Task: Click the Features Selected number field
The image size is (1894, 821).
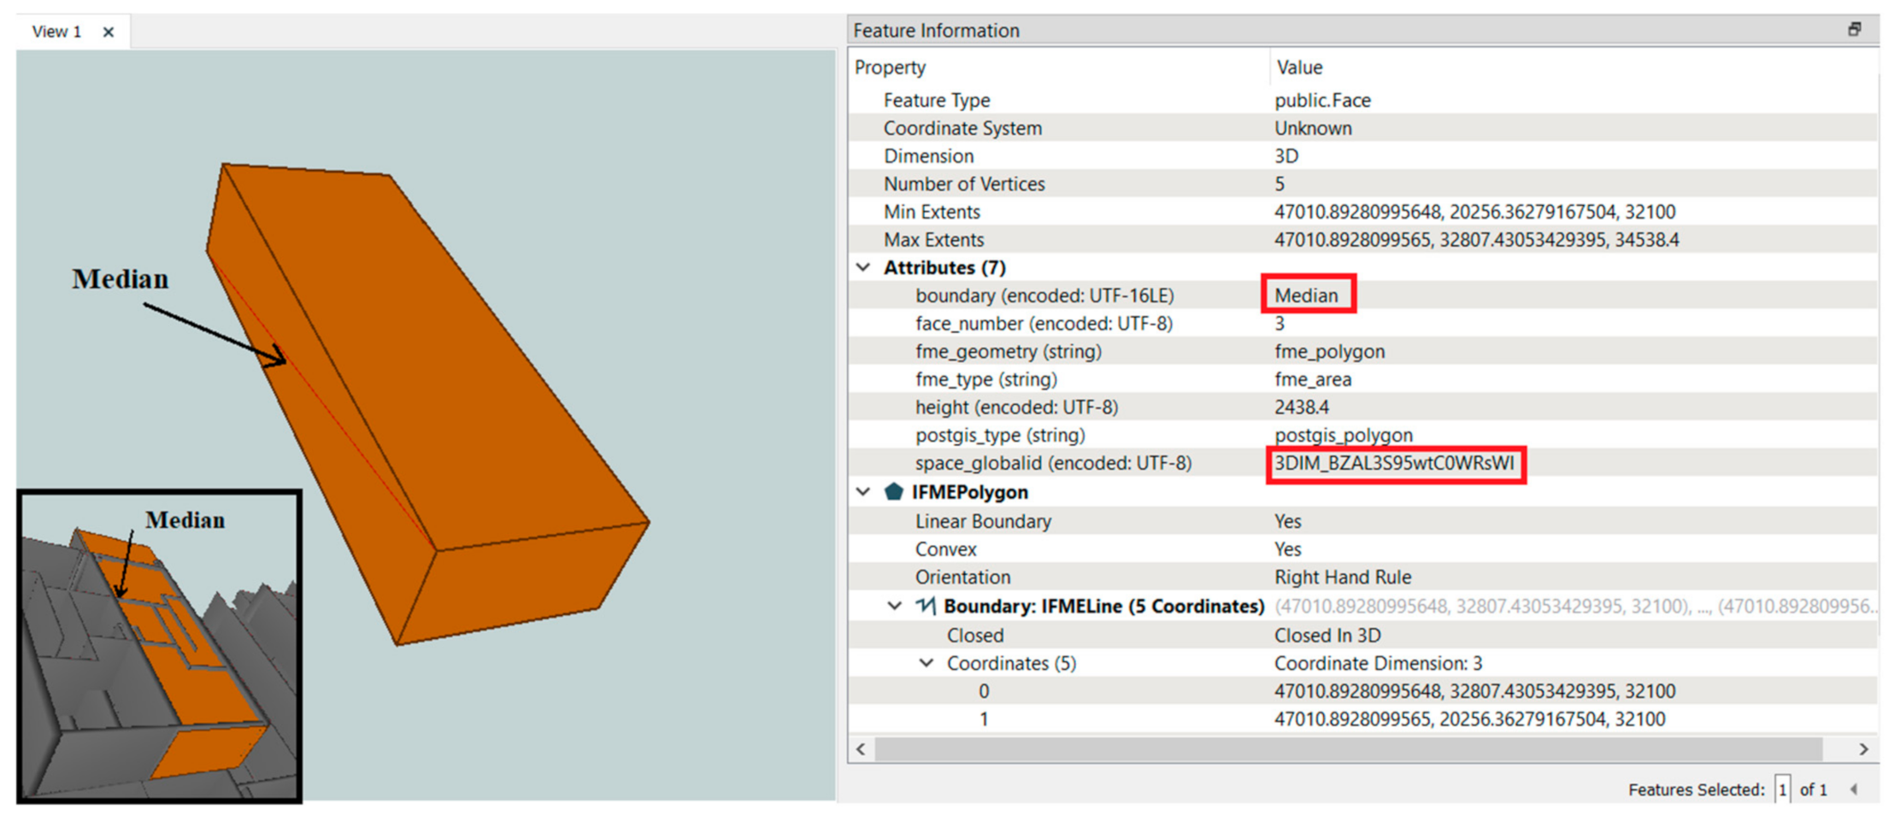Action: point(1782,789)
